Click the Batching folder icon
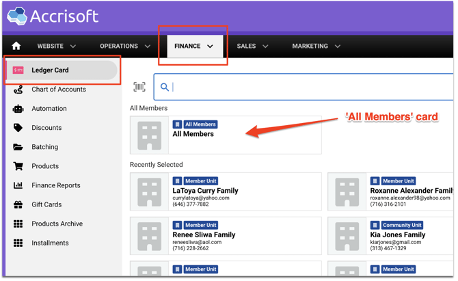Screen dimensions: 458x281 18,147
